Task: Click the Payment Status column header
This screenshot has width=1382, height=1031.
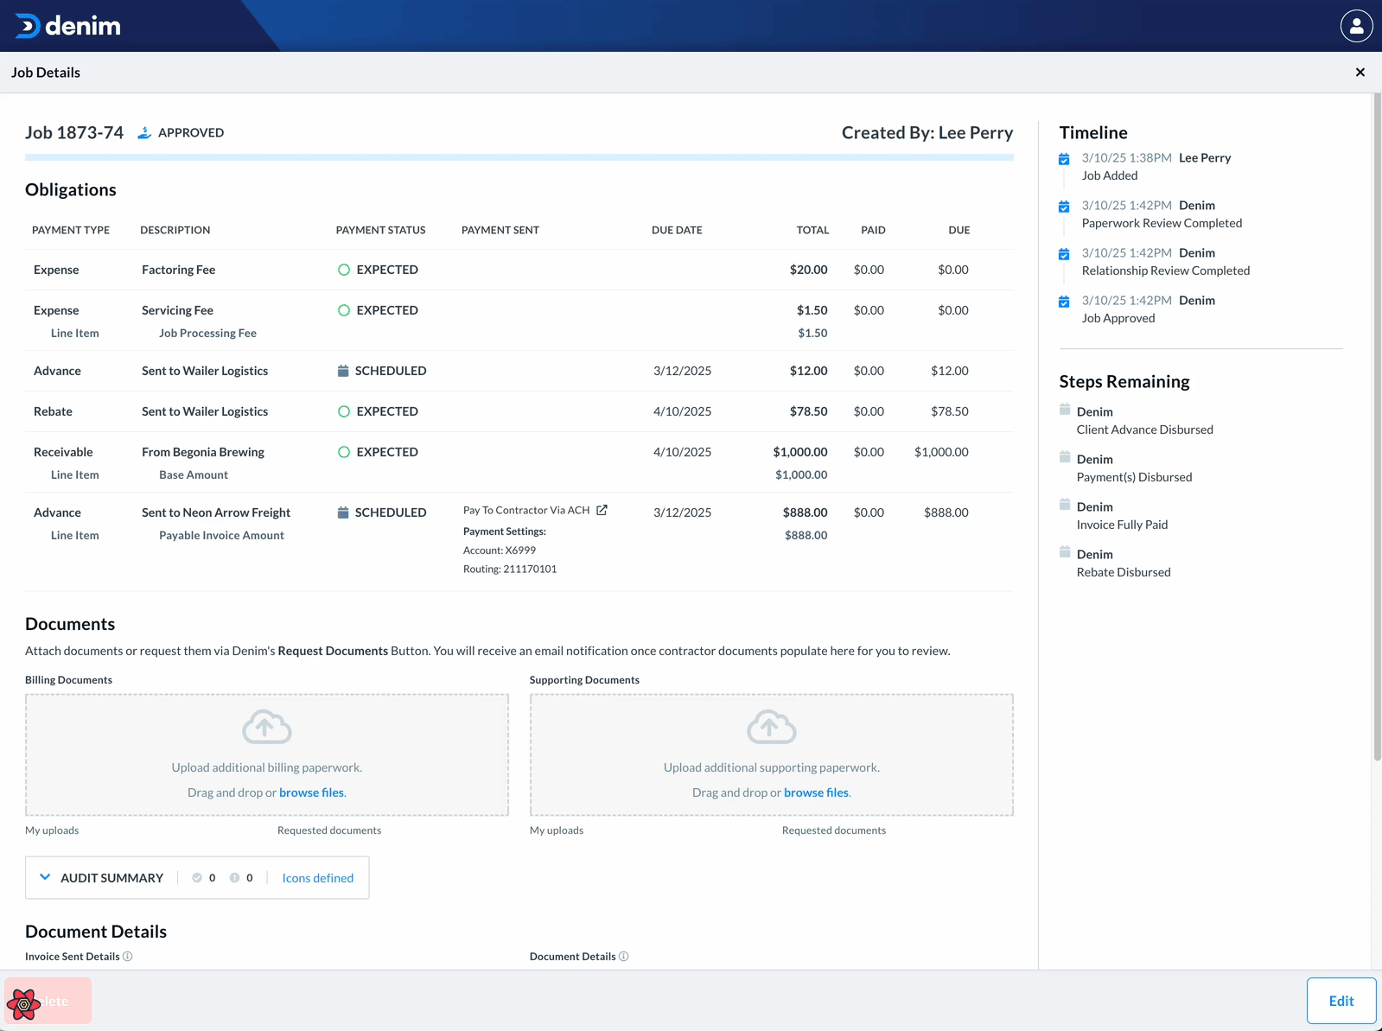Action: [x=380, y=230]
